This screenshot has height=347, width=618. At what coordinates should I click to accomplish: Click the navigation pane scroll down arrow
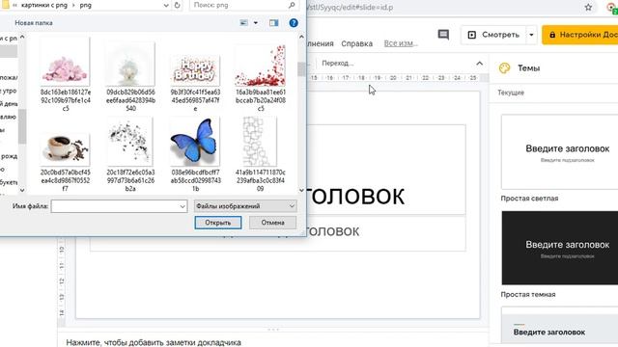[x=22, y=190]
